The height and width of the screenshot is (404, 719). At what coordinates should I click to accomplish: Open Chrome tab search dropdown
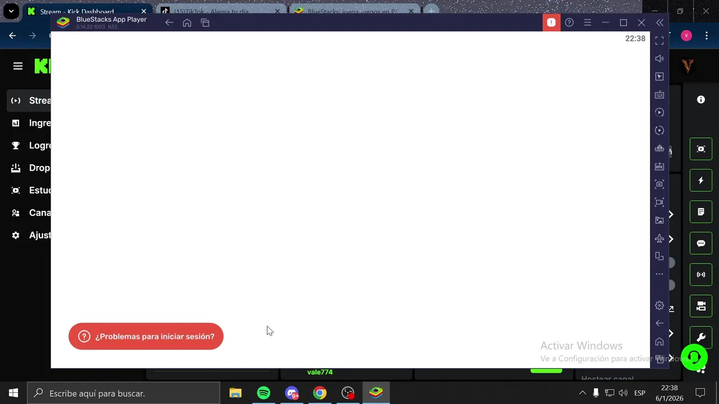point(11,11)
